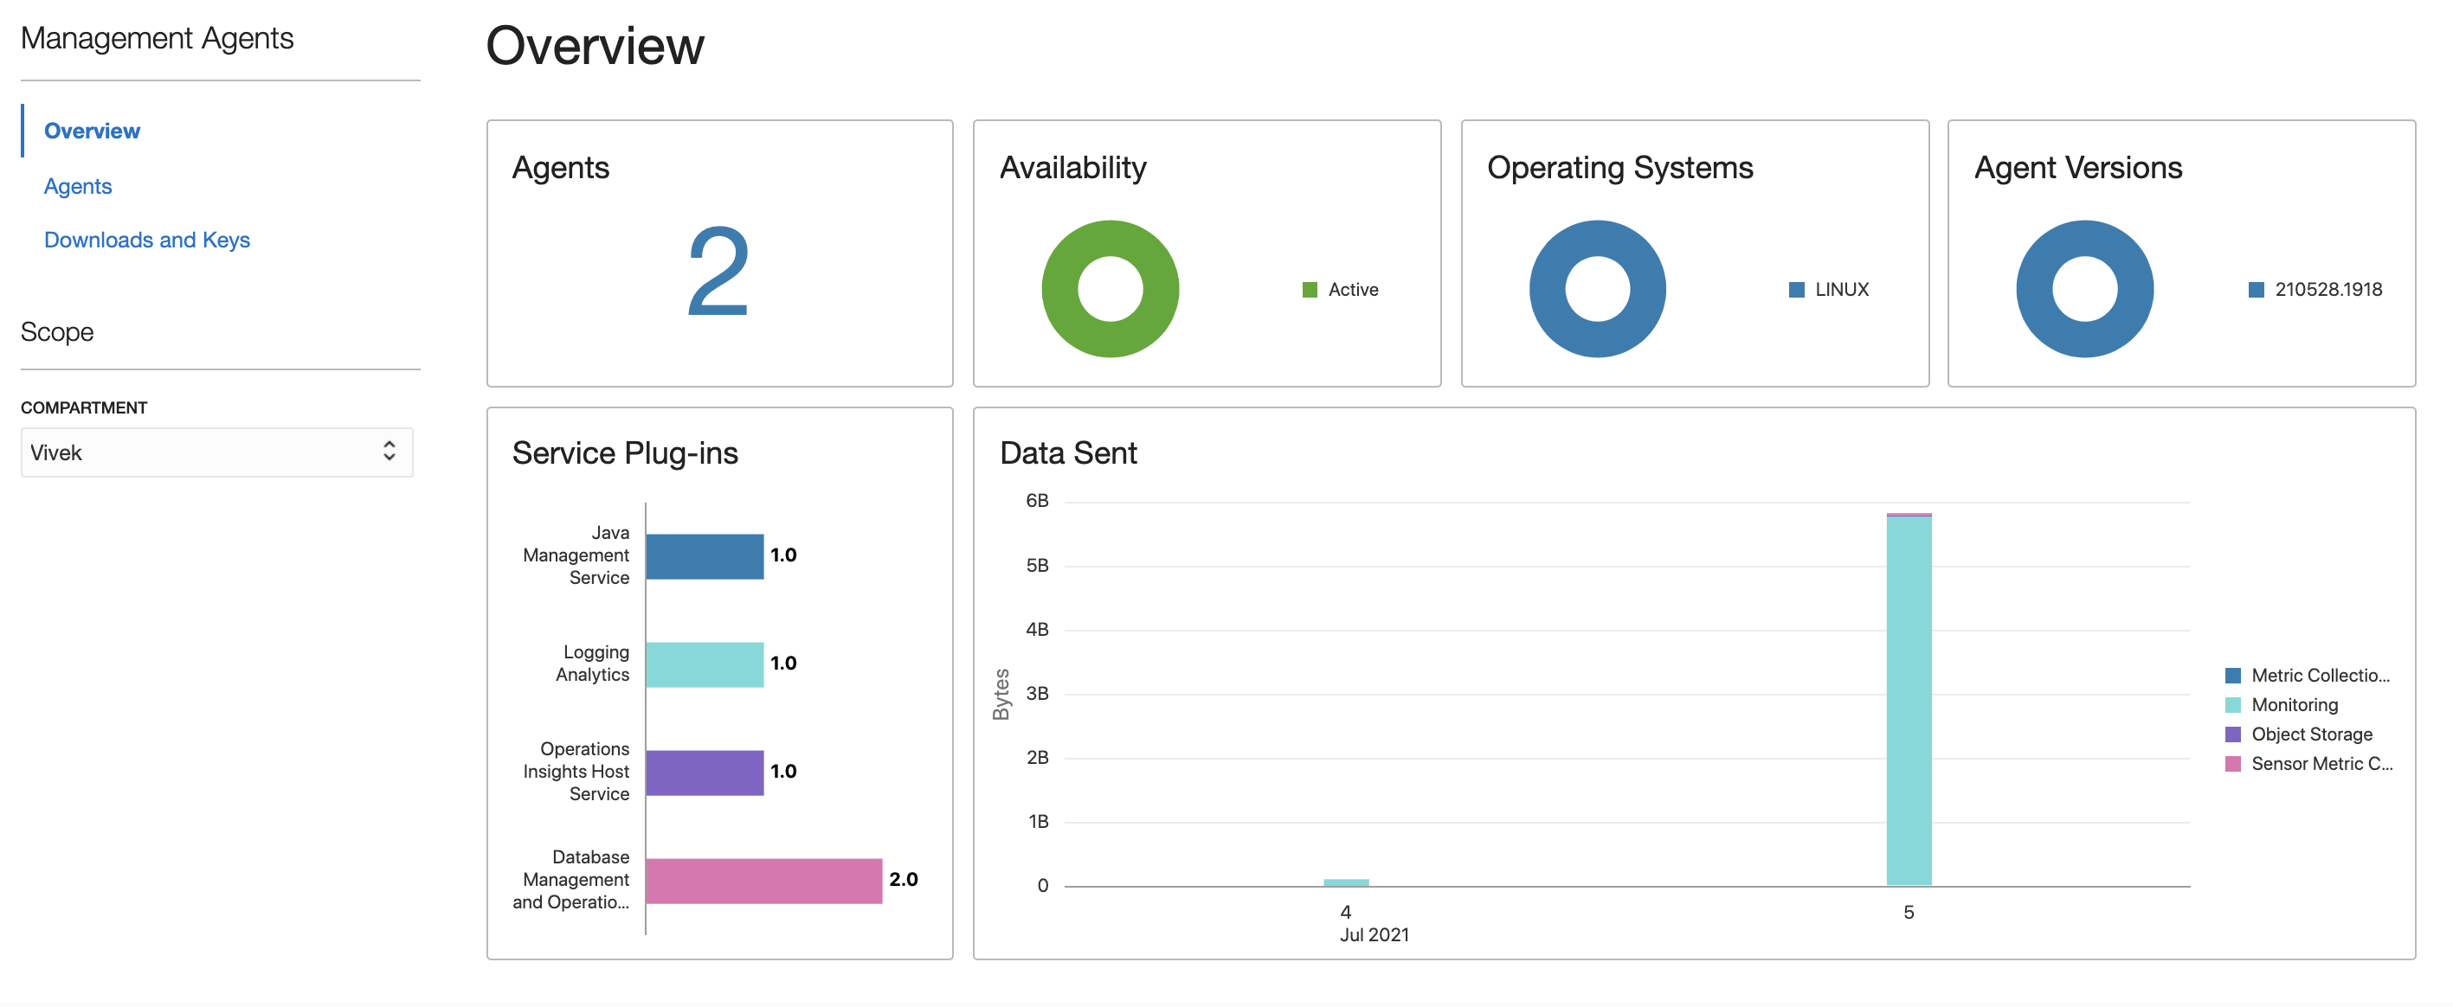Click the blue LINUX legend marker
This screenshot has width=2453, height=1007.
1798,288
